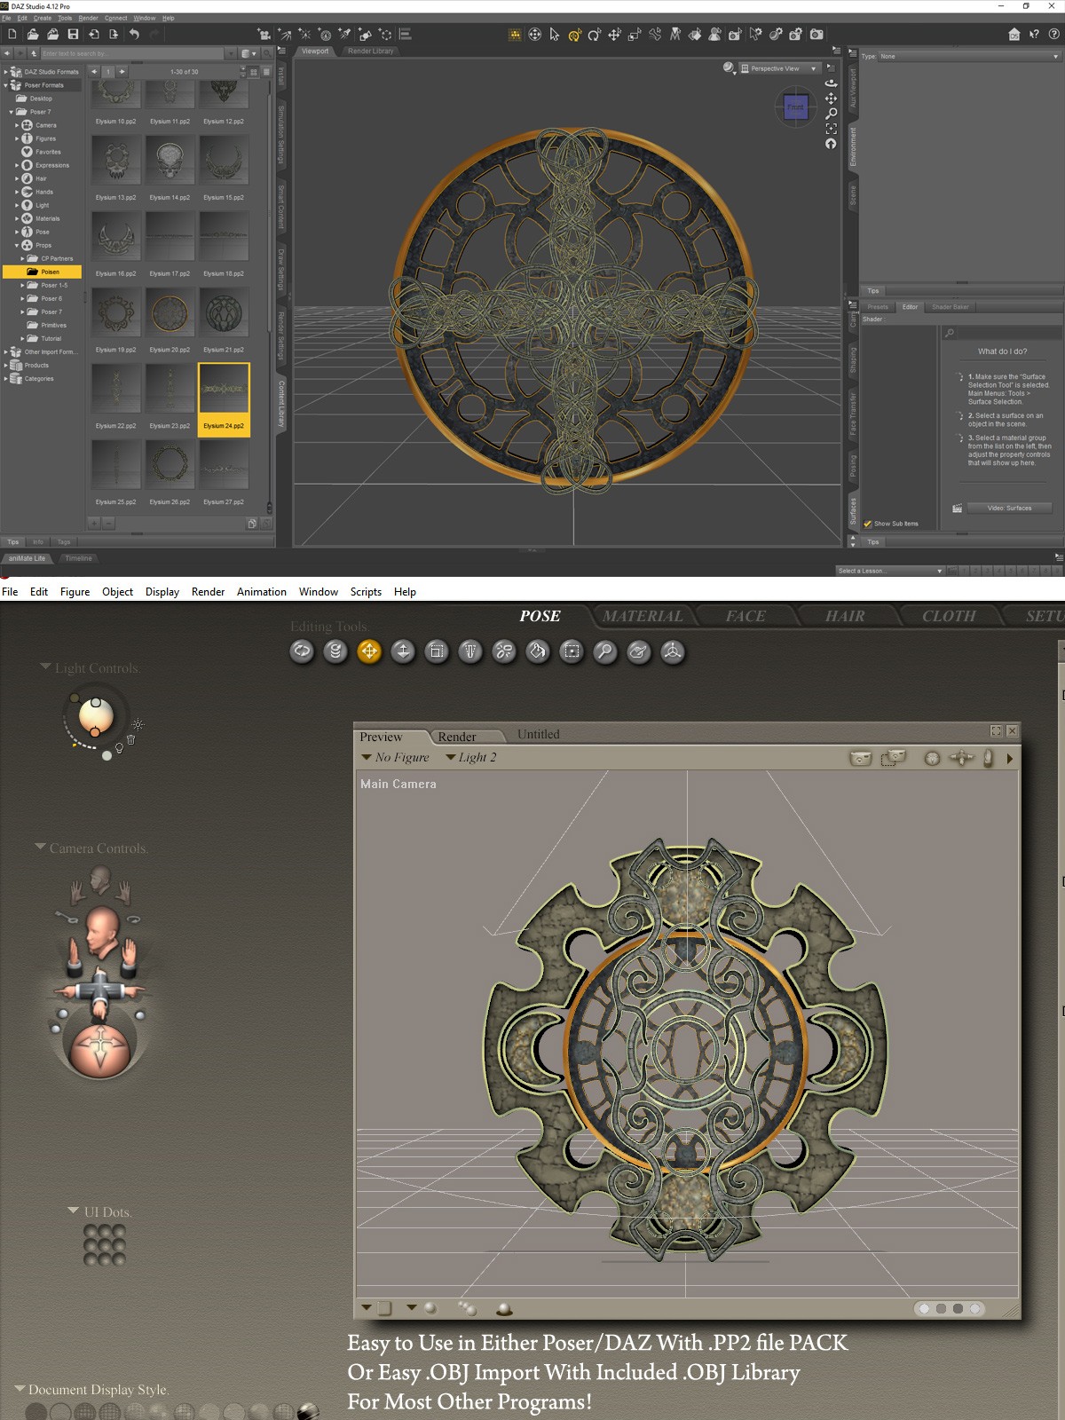The width and height of the screenshot is (1065, 1420).
Task: Activate the Translate/Pull editing tool
Action: tap(369, 651)
